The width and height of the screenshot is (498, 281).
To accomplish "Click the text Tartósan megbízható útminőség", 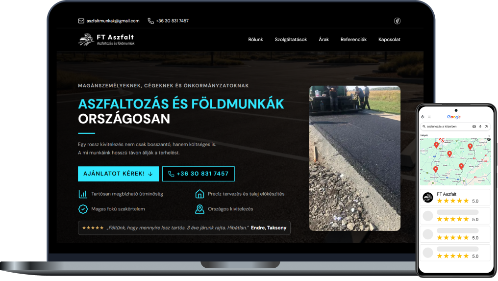I will [x=127, y=194].
